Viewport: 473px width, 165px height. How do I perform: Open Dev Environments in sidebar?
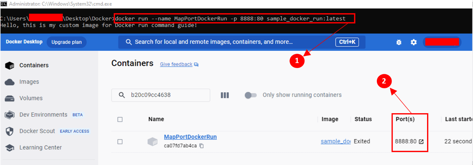(x=43, y=115)
